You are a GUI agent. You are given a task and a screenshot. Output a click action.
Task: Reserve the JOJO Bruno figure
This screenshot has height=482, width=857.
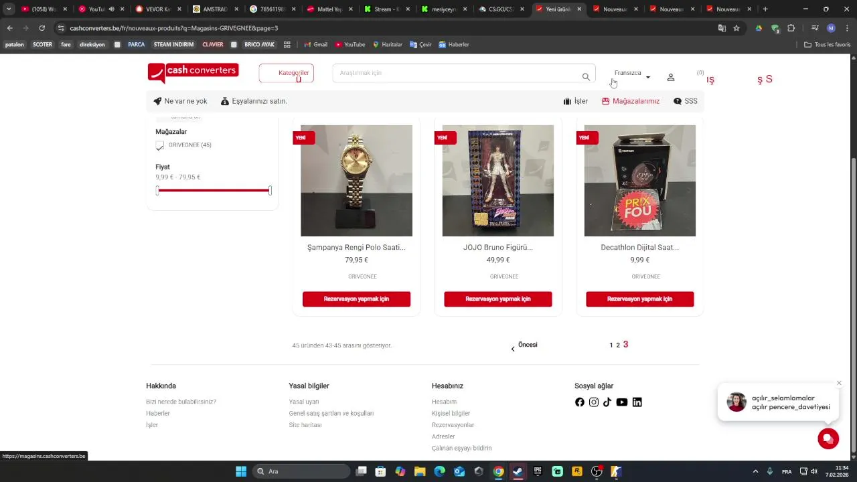pos(498,299)
